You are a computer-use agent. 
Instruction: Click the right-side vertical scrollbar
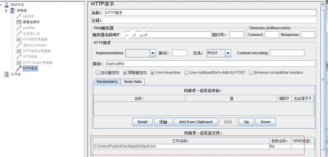(323, 79)
